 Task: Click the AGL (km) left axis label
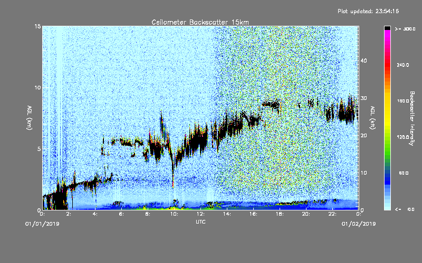[x=30, y=118]
